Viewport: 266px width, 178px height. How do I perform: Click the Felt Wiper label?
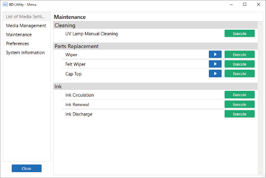click(x=75, y=64)
